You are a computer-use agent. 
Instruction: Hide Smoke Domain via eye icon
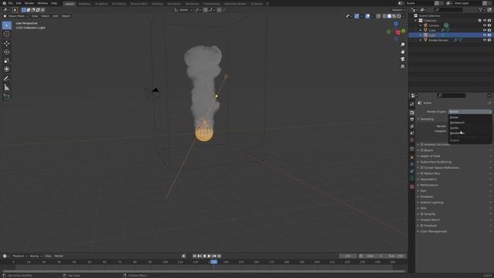pyautogui.click(x=485, y=40)
